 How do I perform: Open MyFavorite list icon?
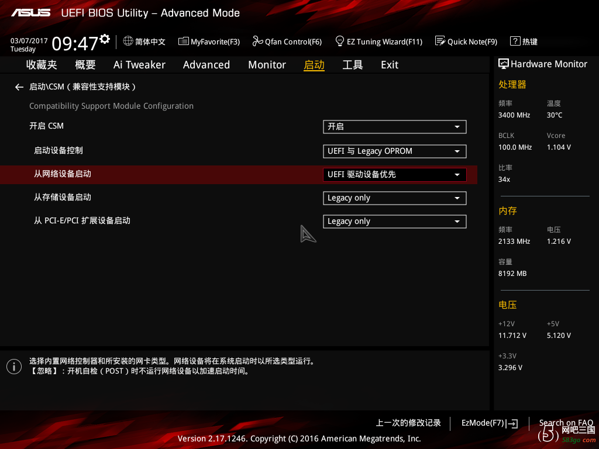point(183,41)
